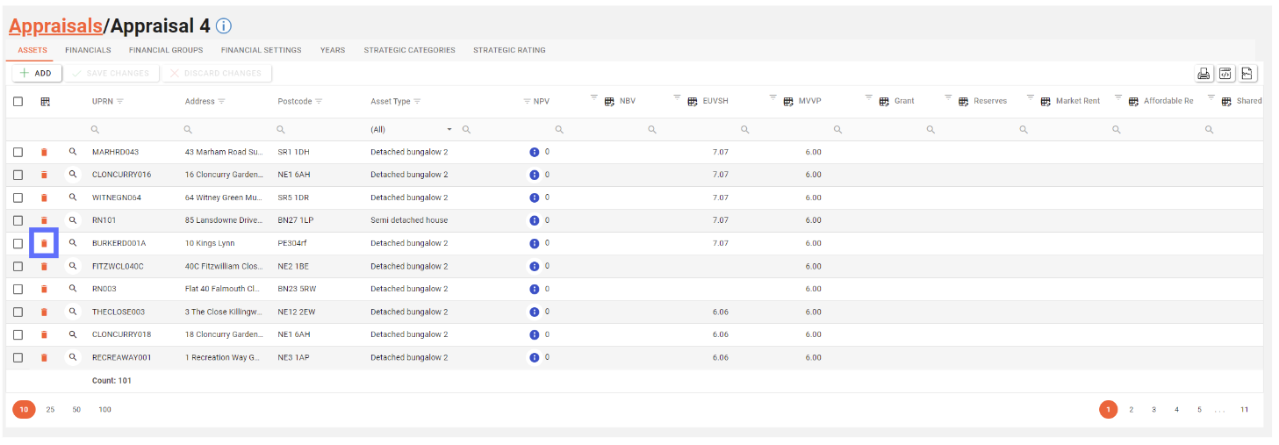
Task: Delete the RECREAWAY001 asset row
Action: coord(44,357)
